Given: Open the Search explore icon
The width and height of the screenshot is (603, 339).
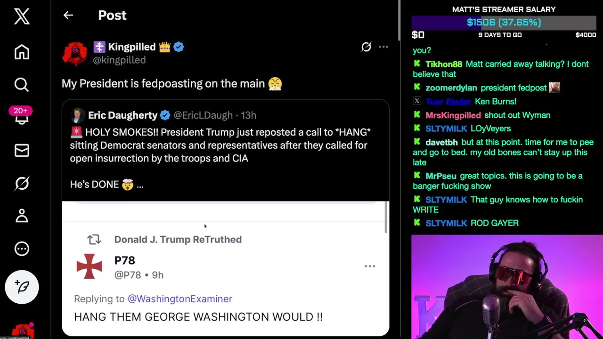Looking at the screenshot, I should coord(22,85).
